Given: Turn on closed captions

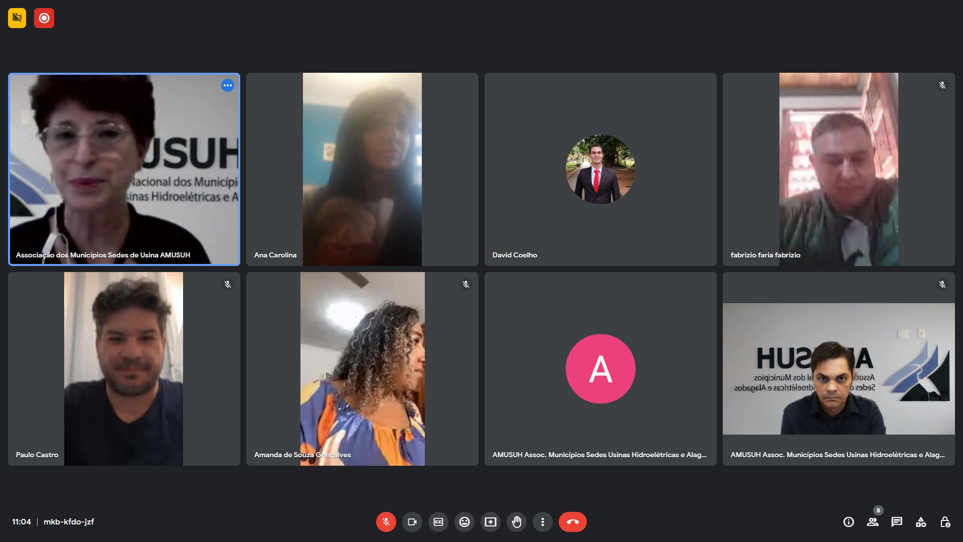Looking at the screenshot, I should point(438,522).
